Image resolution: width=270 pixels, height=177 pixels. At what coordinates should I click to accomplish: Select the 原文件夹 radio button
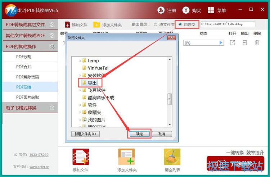coord(156,24)
